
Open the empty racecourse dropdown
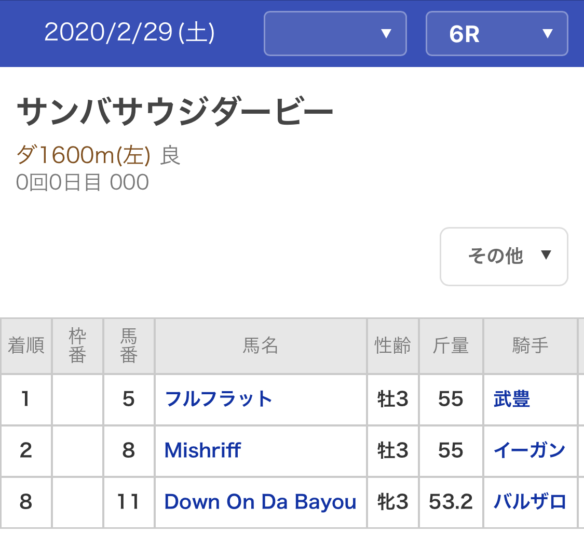click(335, 34)
